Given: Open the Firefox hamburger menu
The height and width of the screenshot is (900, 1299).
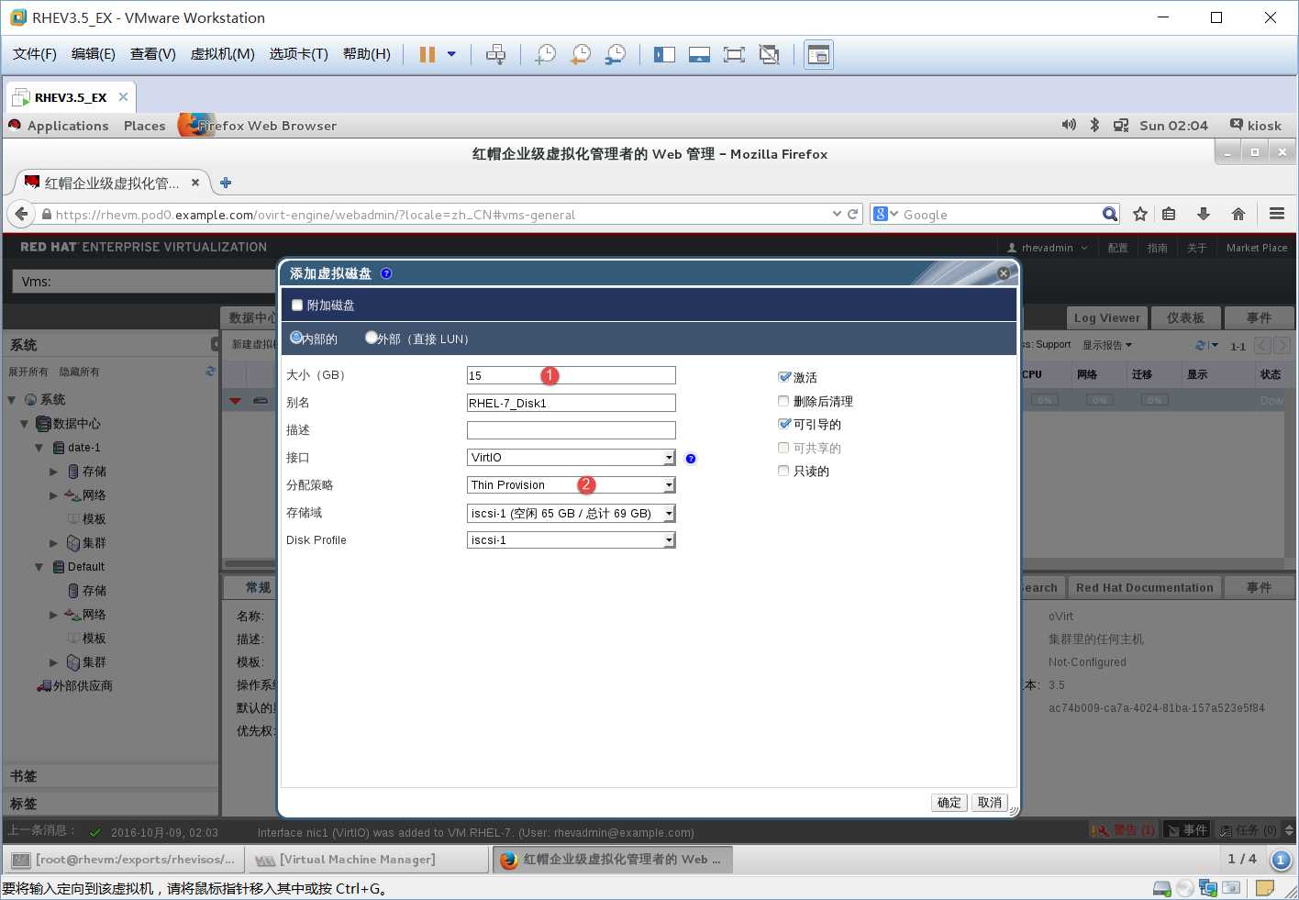Looking at the screenshot, I should 1277,214.
